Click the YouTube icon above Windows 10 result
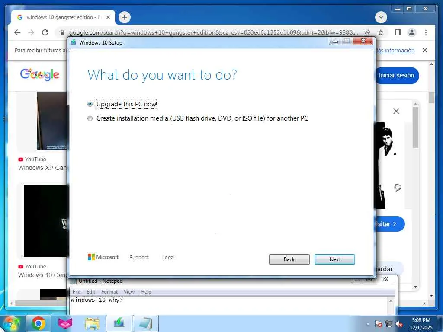This screenshot has height=332, width=443. tap(21, 267)
